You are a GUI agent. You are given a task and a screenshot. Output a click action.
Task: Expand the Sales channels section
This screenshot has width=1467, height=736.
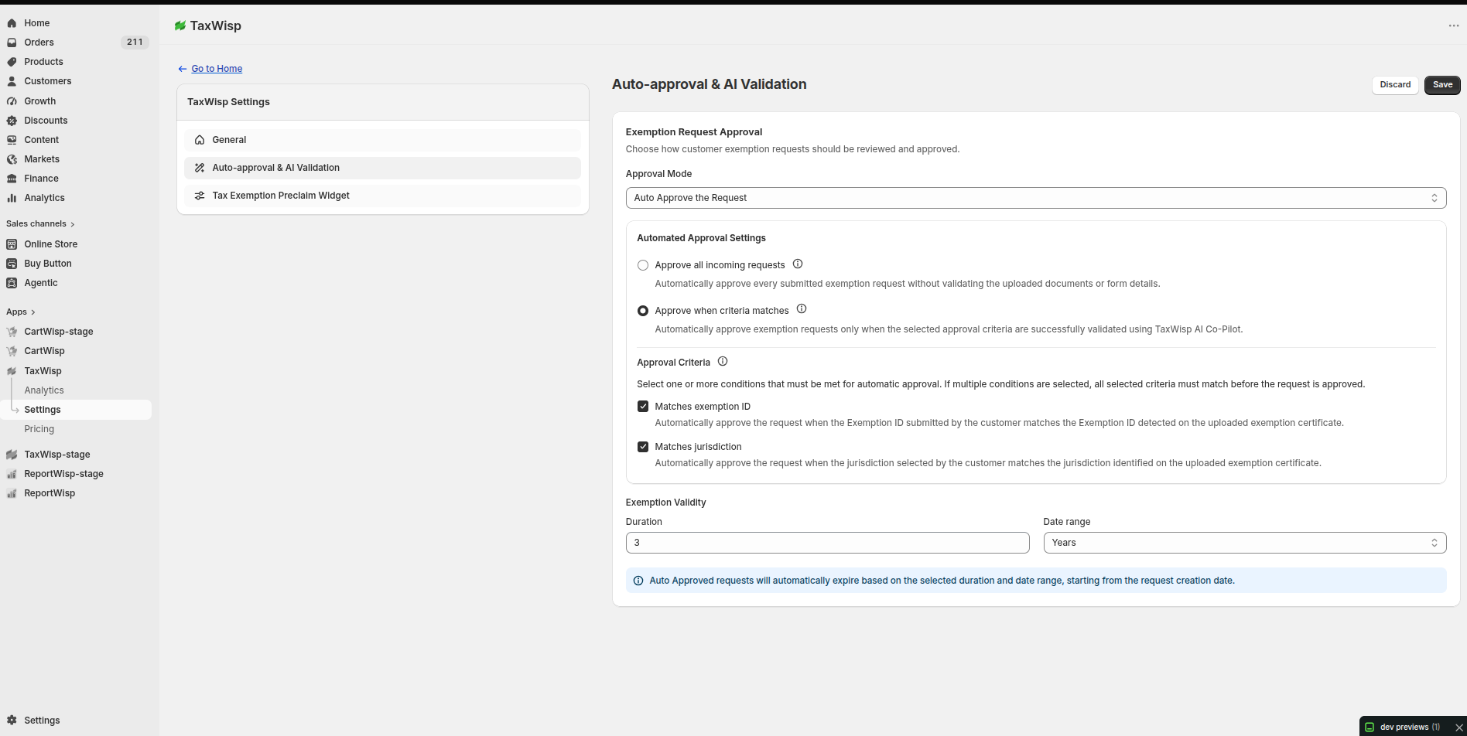(40, 224)
